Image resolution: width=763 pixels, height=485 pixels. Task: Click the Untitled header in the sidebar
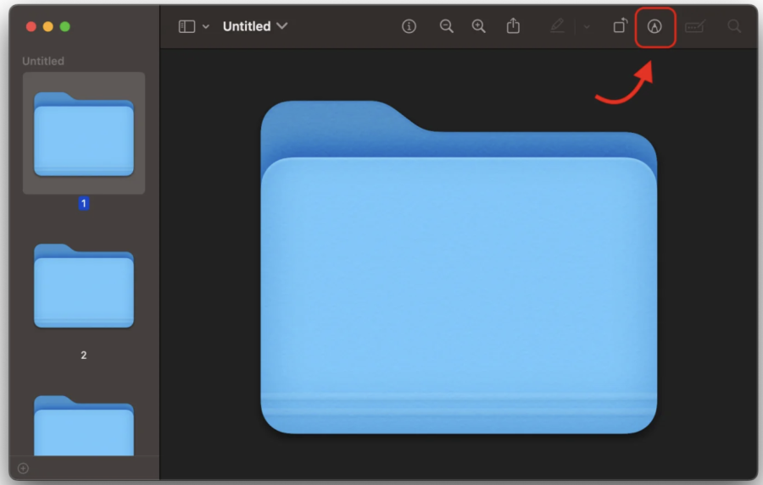43,61
